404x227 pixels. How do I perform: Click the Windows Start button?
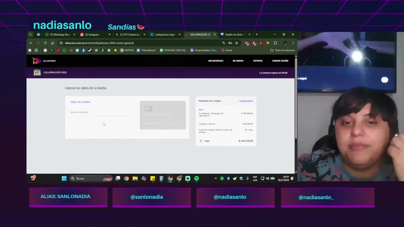click(x=64, y=178)
